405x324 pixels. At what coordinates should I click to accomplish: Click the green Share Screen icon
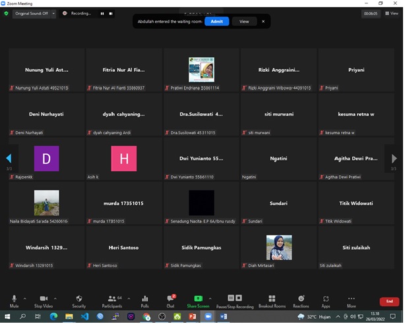tap(198, 300)
